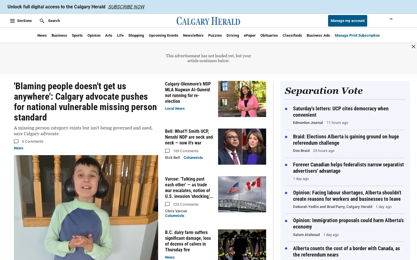
Task: Open Upcoming Events in the navigation
Action: pos(164,36)
